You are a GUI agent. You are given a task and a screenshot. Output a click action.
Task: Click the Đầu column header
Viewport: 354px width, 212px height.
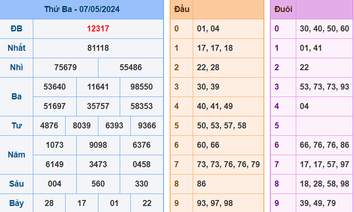(182, 9)
